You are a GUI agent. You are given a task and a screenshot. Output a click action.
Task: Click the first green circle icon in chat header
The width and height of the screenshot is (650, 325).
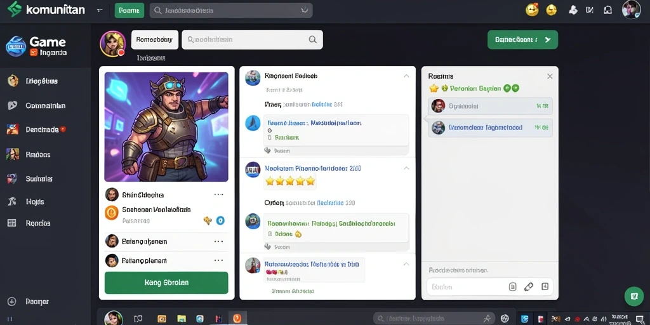click(507, 88)
